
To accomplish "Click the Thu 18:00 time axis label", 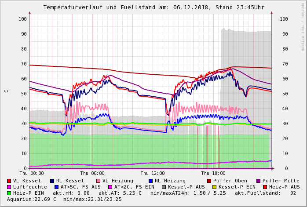I will pyautogui.click(x=213, y=173).
